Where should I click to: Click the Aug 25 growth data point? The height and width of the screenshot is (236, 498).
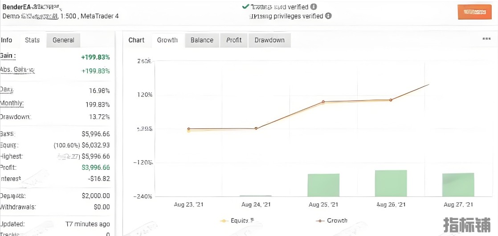point(323,102)
